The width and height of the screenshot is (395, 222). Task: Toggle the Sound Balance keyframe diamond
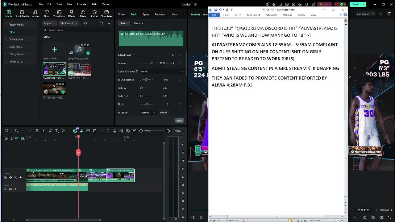(180, 80)
